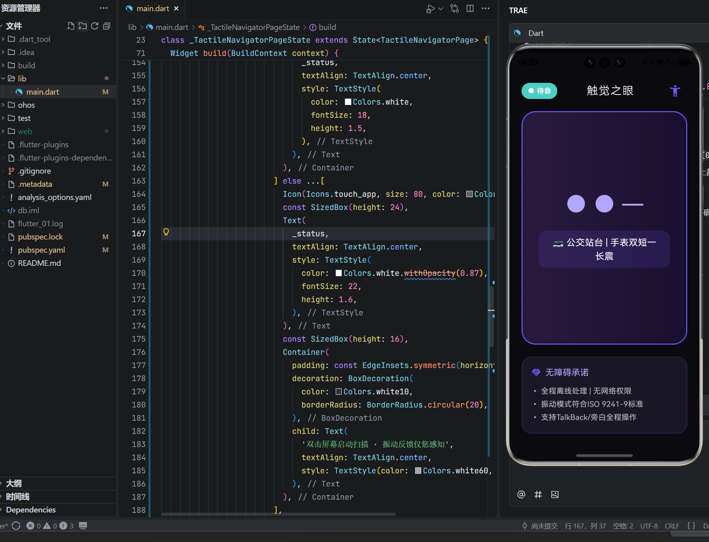
Task: Click the image attach icon in TRAE panel
Action: pos(555,495)
